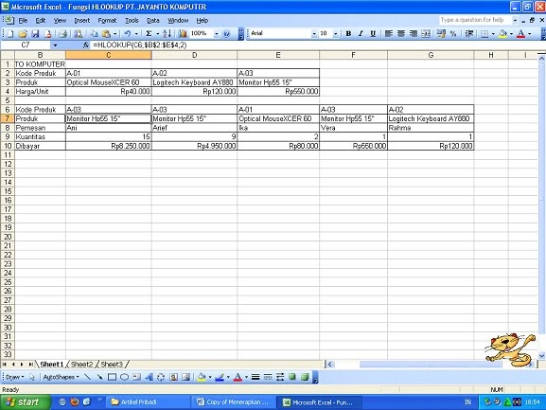Toggle Align Left

[x=389, y=34]
